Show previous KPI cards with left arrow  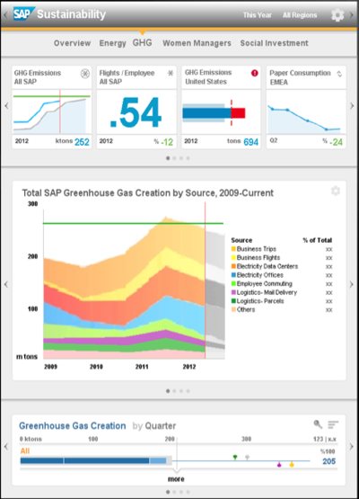[x=6, y=106]
